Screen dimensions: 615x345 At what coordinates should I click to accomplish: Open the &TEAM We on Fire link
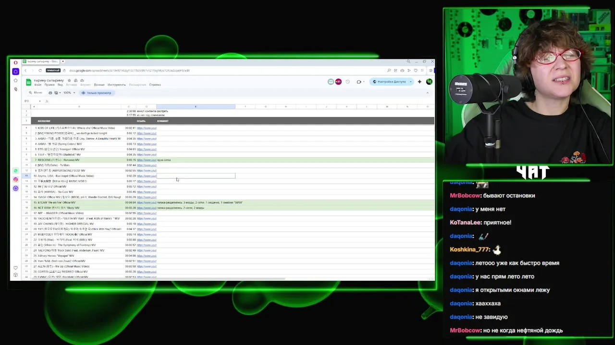[x=147, y=203]
